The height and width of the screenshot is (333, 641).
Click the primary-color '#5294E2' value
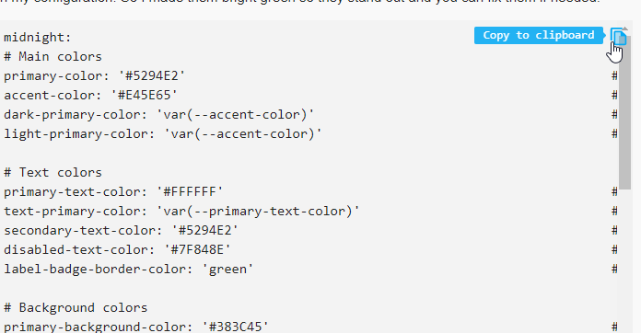click(x=152, y=76)
